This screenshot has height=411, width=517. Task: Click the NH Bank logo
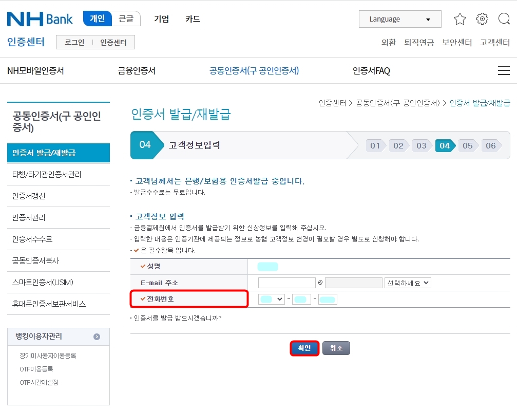pos(40,18)
